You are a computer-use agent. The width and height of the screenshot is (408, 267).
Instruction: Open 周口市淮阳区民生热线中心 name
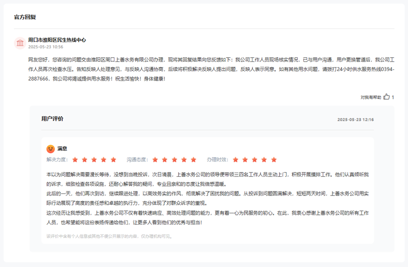57,40
